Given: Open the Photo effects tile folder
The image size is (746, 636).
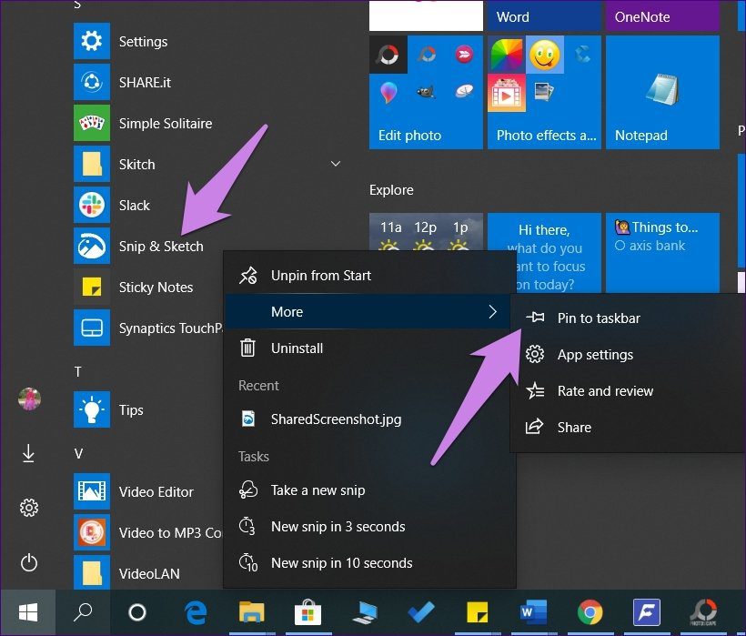Looking at the screenshot, I should click(x=544, y=92).
